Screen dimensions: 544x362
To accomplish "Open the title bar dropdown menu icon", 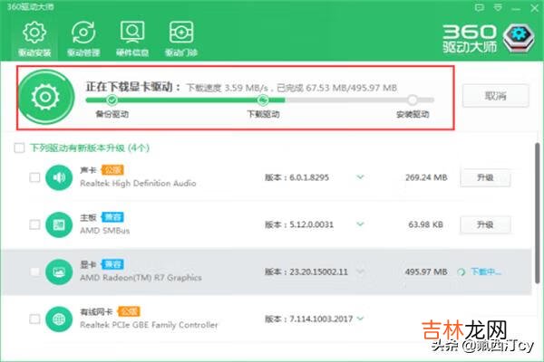I will click(x=498, y=7).
